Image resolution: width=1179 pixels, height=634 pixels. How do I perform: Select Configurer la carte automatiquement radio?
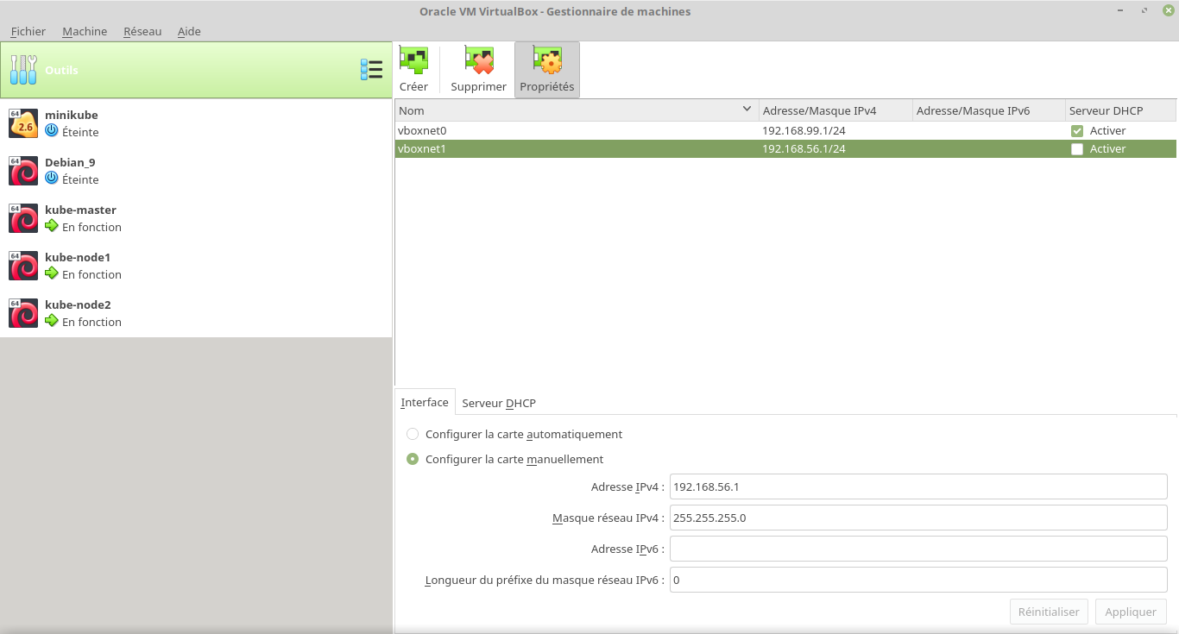[413, 435]
